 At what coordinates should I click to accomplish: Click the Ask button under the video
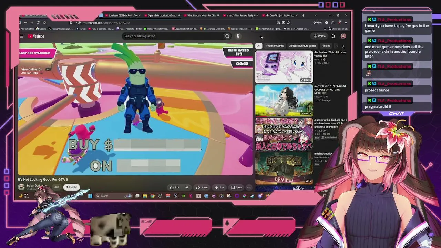pos(219,187)
